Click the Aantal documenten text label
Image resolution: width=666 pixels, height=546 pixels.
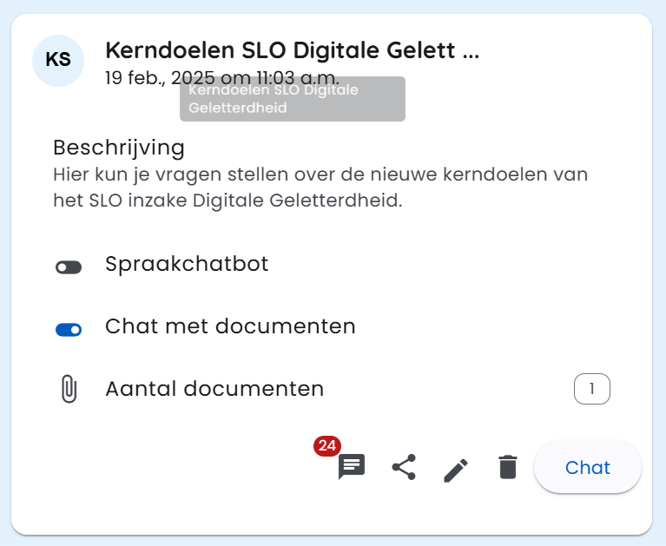[214, 389]
